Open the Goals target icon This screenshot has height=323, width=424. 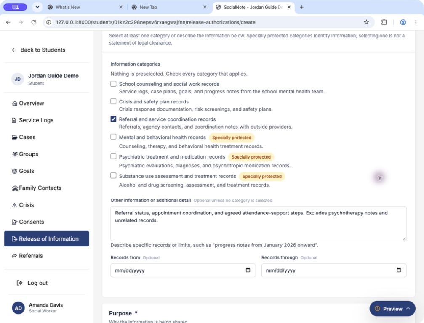coord(15,171)
